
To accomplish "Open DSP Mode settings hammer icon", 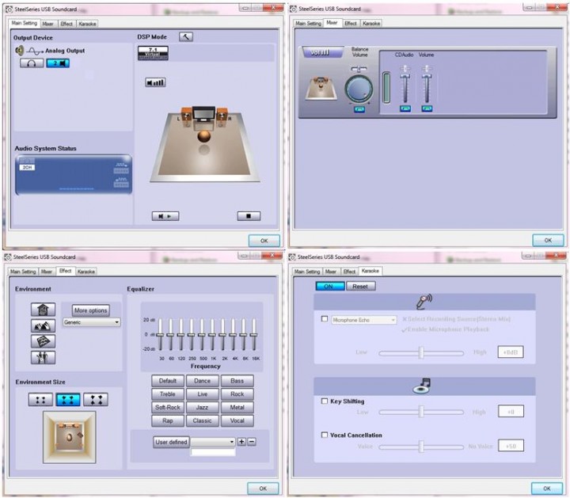I will 186,36.
